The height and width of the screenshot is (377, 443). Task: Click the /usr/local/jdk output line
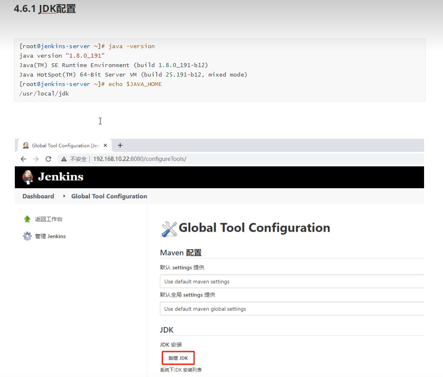[x=44, y=93]
